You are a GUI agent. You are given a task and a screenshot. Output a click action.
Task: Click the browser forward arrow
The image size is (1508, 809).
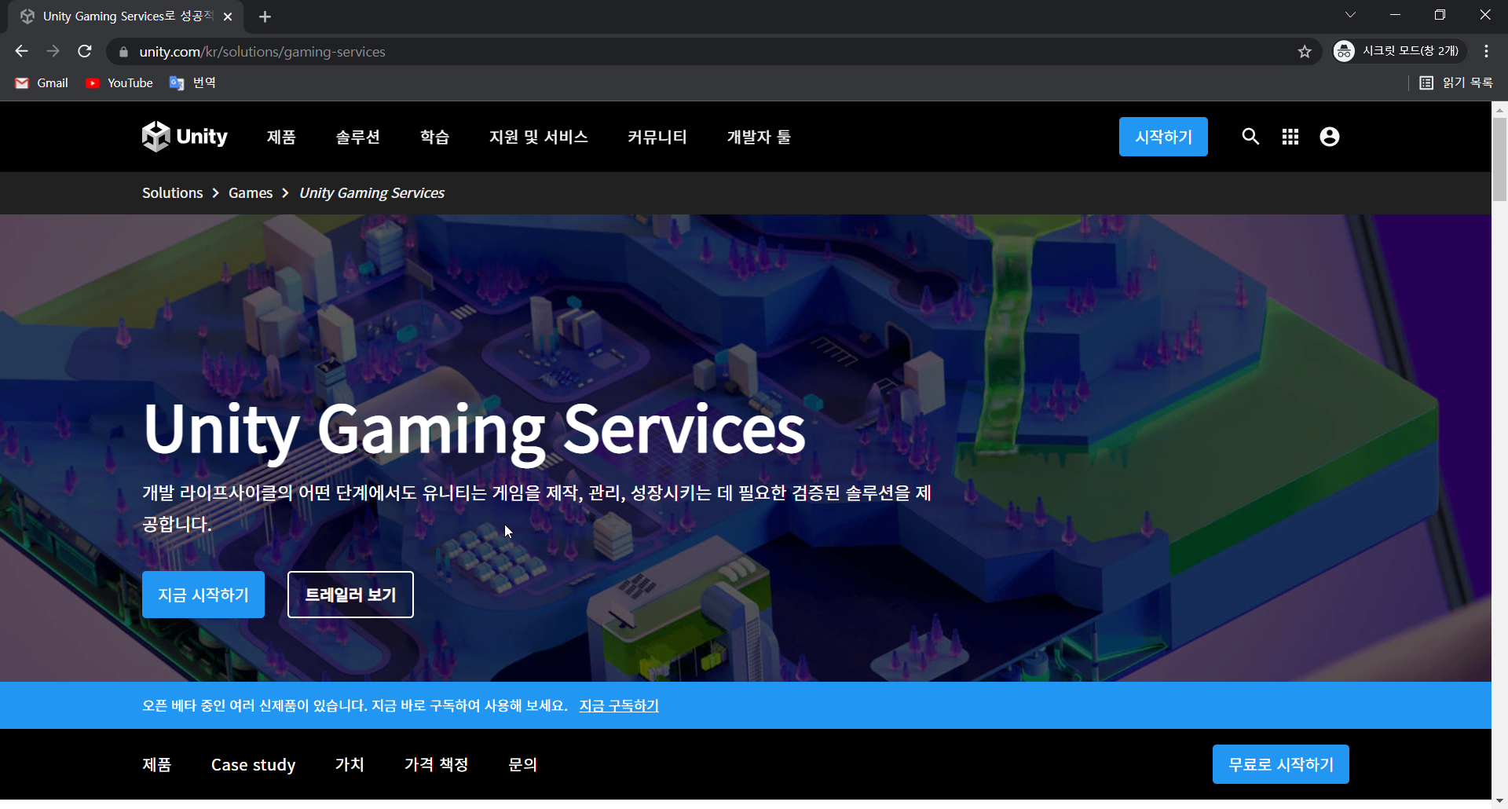(53, 51)
